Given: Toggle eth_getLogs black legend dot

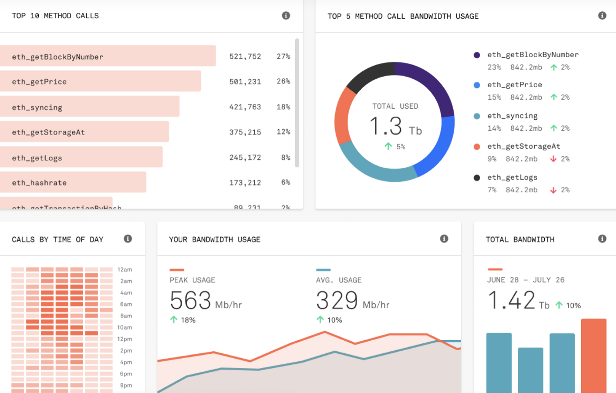Looking at the screenshot, I should 477,178.
